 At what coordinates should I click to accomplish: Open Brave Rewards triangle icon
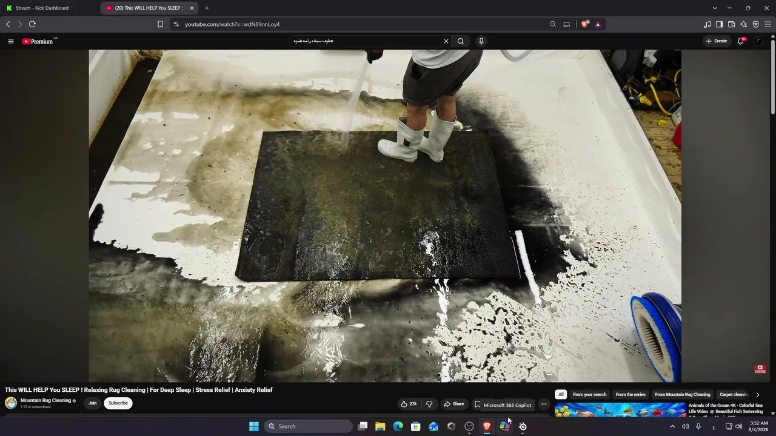pos(598,24)
